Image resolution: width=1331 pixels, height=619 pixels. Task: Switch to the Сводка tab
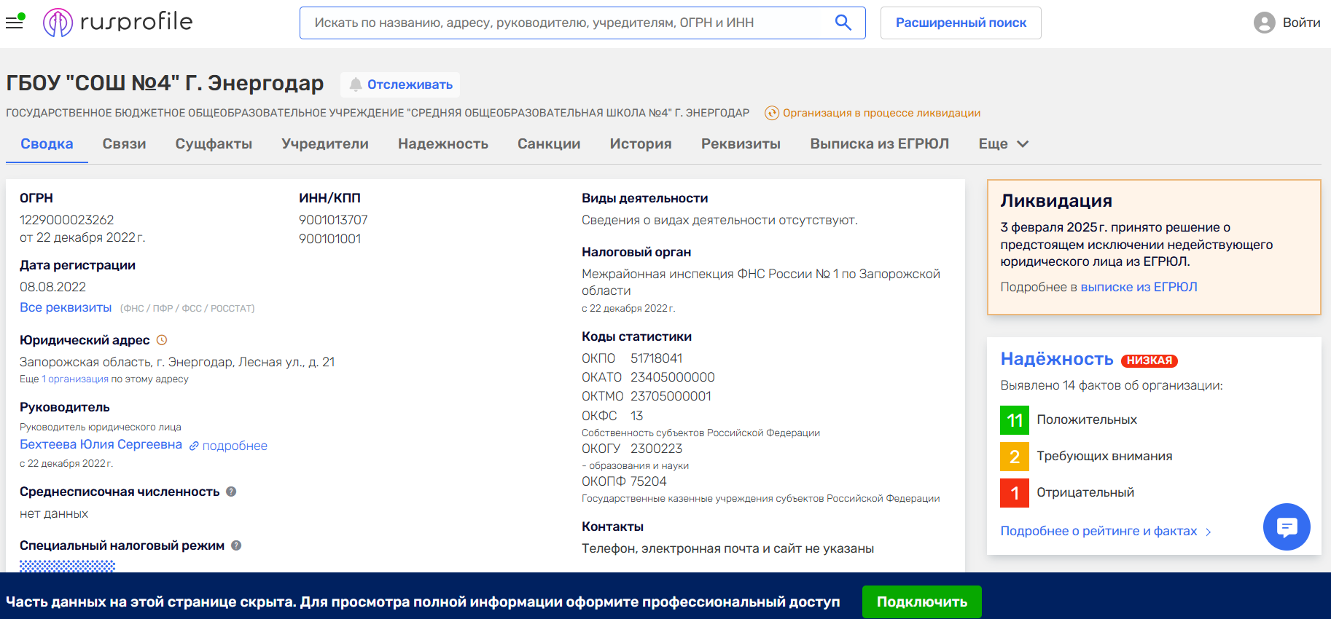coord(47,144)
